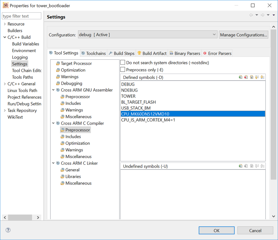278x240 pixels.
Task: Select the NDEBUG symbol
Action: click(193, 90)
